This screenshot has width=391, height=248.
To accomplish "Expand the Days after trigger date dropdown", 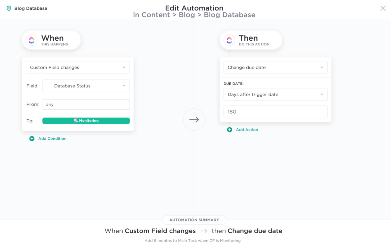I will pyautogui.click(x=275, y=95).
